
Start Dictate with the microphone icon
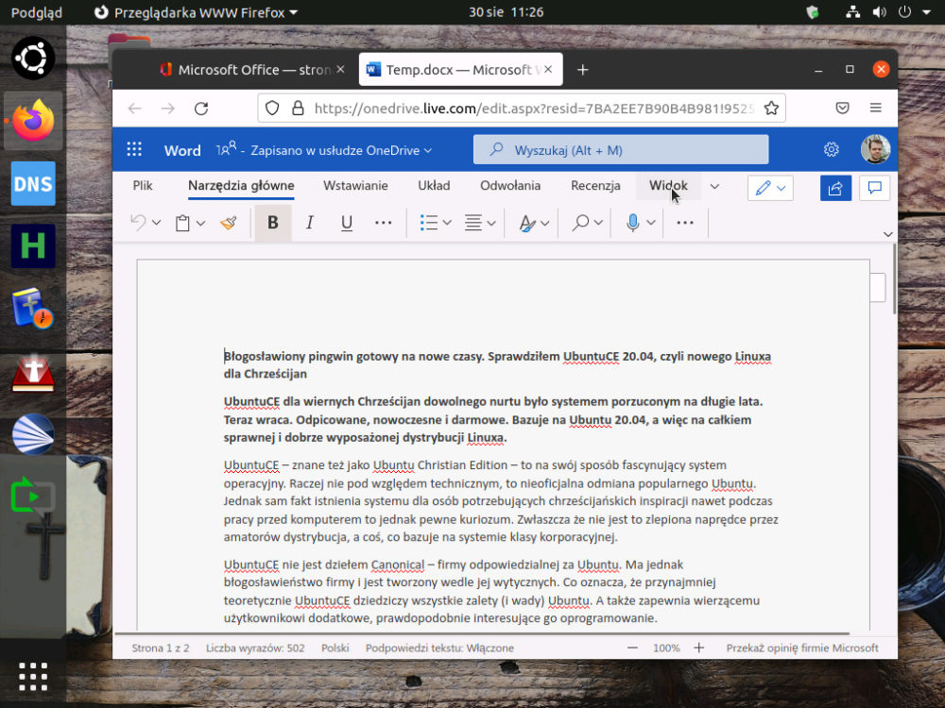(632, 223)
